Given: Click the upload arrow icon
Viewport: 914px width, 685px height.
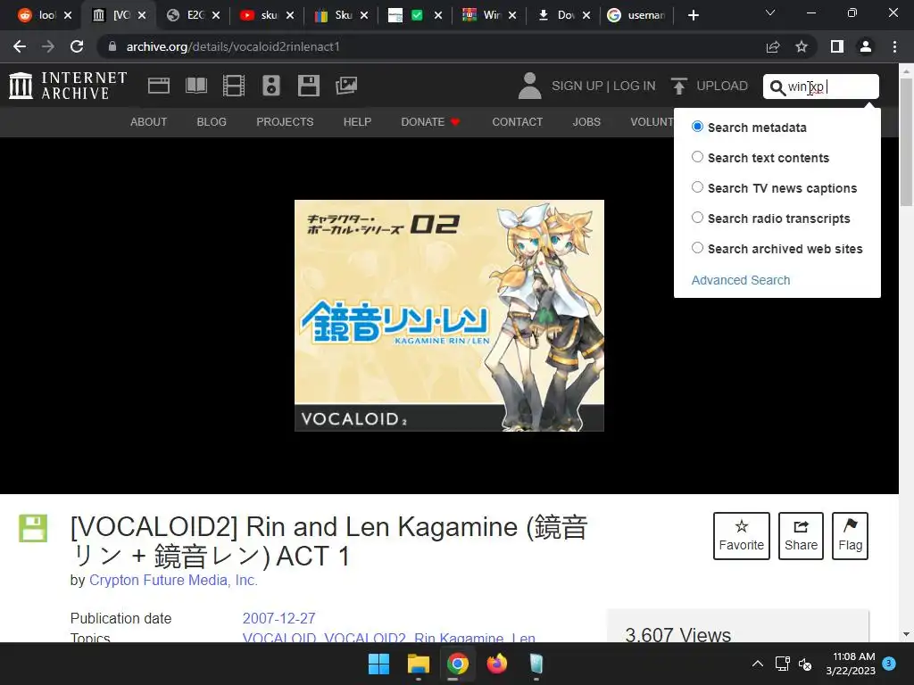Looking at the screenshot, I should point(678,86).
